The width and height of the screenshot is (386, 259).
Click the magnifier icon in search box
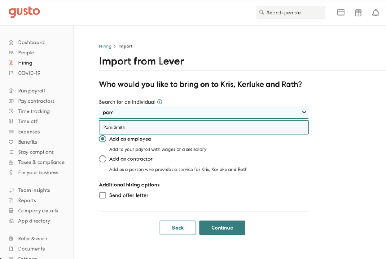pos(261,12)
